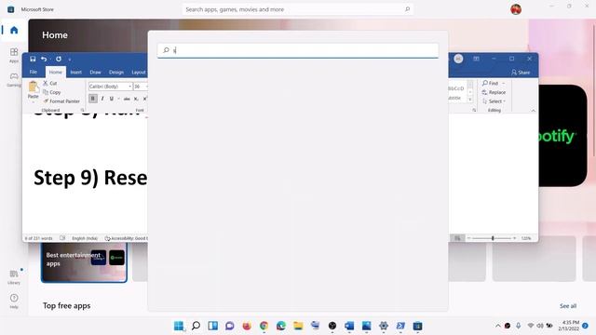Click the magnifier icon in the search overlay
The image size is (596, 335).
(166, 50)
